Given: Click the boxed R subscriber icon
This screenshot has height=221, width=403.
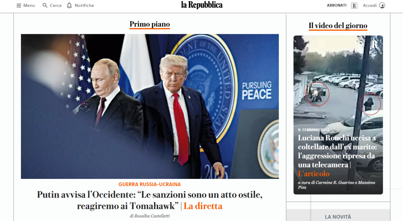Looking at the screenshot, I should (x=354, y=6).
